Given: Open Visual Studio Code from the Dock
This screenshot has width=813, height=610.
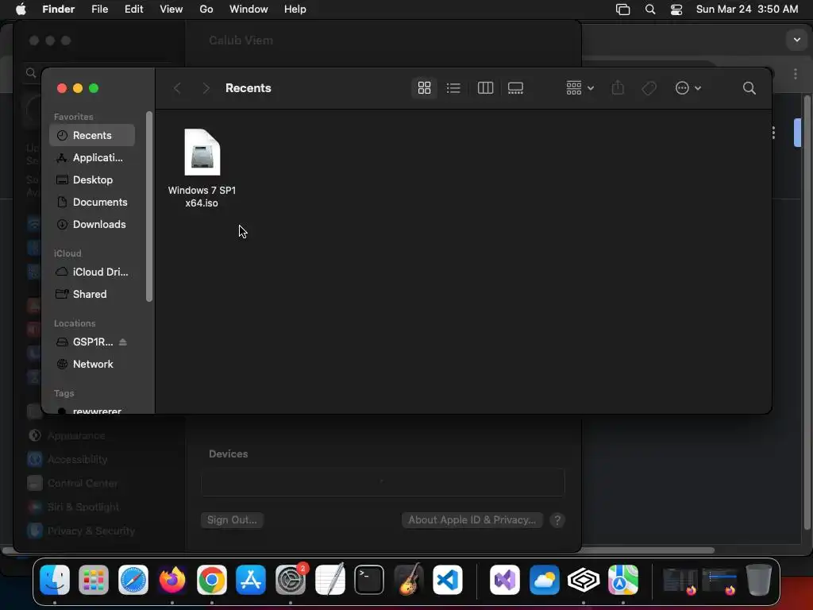Looking at the screenshot, I should coord(448,580).
